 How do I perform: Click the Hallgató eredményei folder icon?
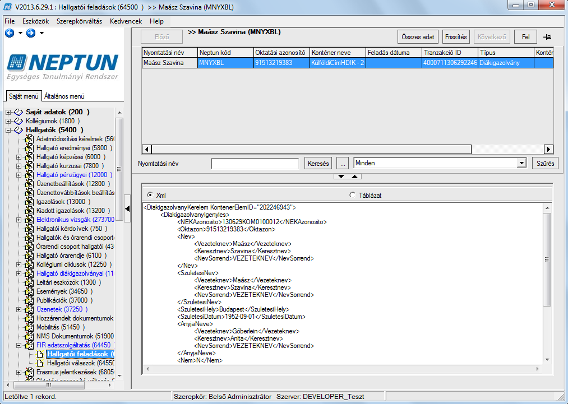[29, 148]
